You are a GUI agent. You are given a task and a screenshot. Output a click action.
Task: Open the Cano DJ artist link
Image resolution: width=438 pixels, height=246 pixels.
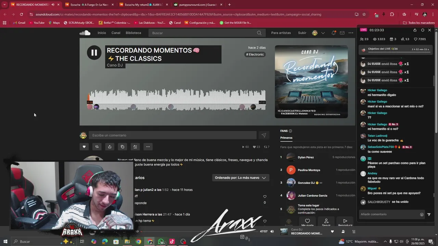(115, 65)
